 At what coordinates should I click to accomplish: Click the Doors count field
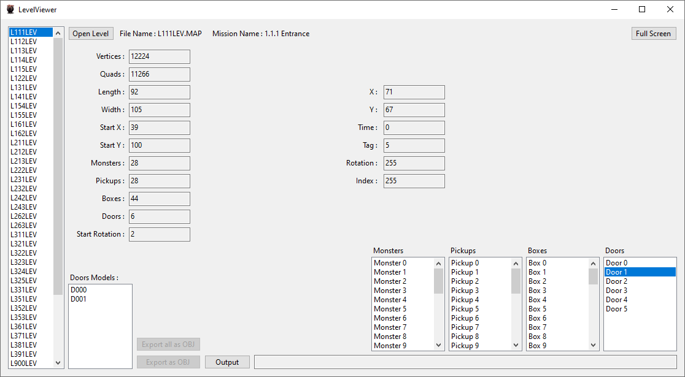tap(160, 216)
